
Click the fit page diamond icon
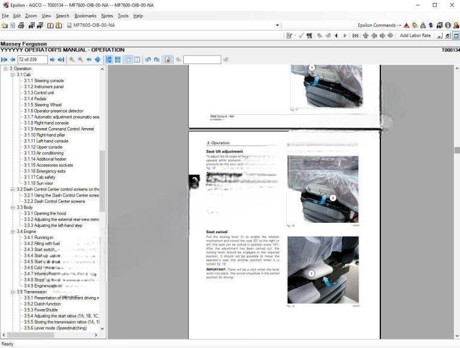click(x=98, y=59)
